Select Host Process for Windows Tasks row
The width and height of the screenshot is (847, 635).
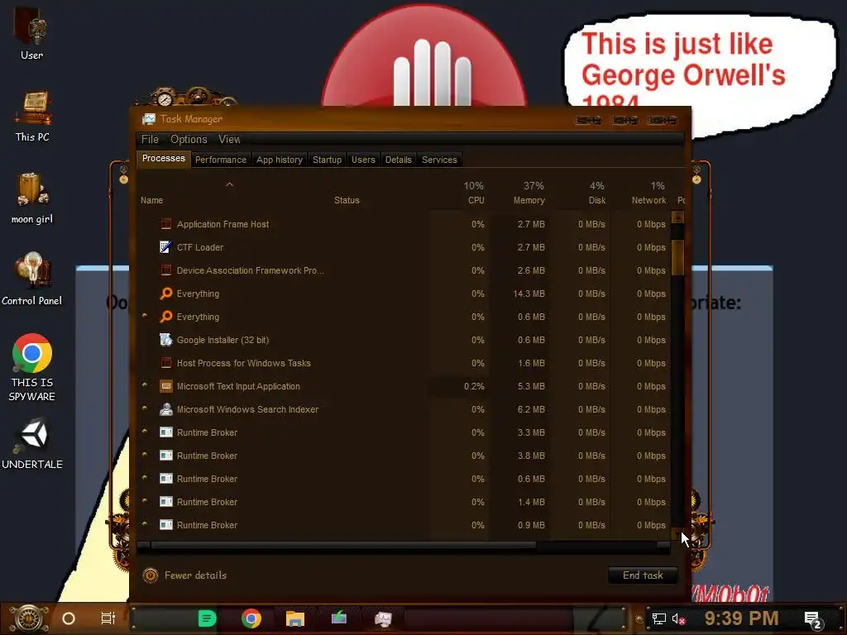tap(403, 363)
